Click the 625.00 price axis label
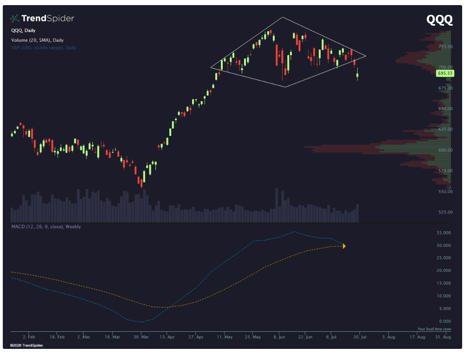The width and height of the screenshot is (464, 354). coord(445,129)
